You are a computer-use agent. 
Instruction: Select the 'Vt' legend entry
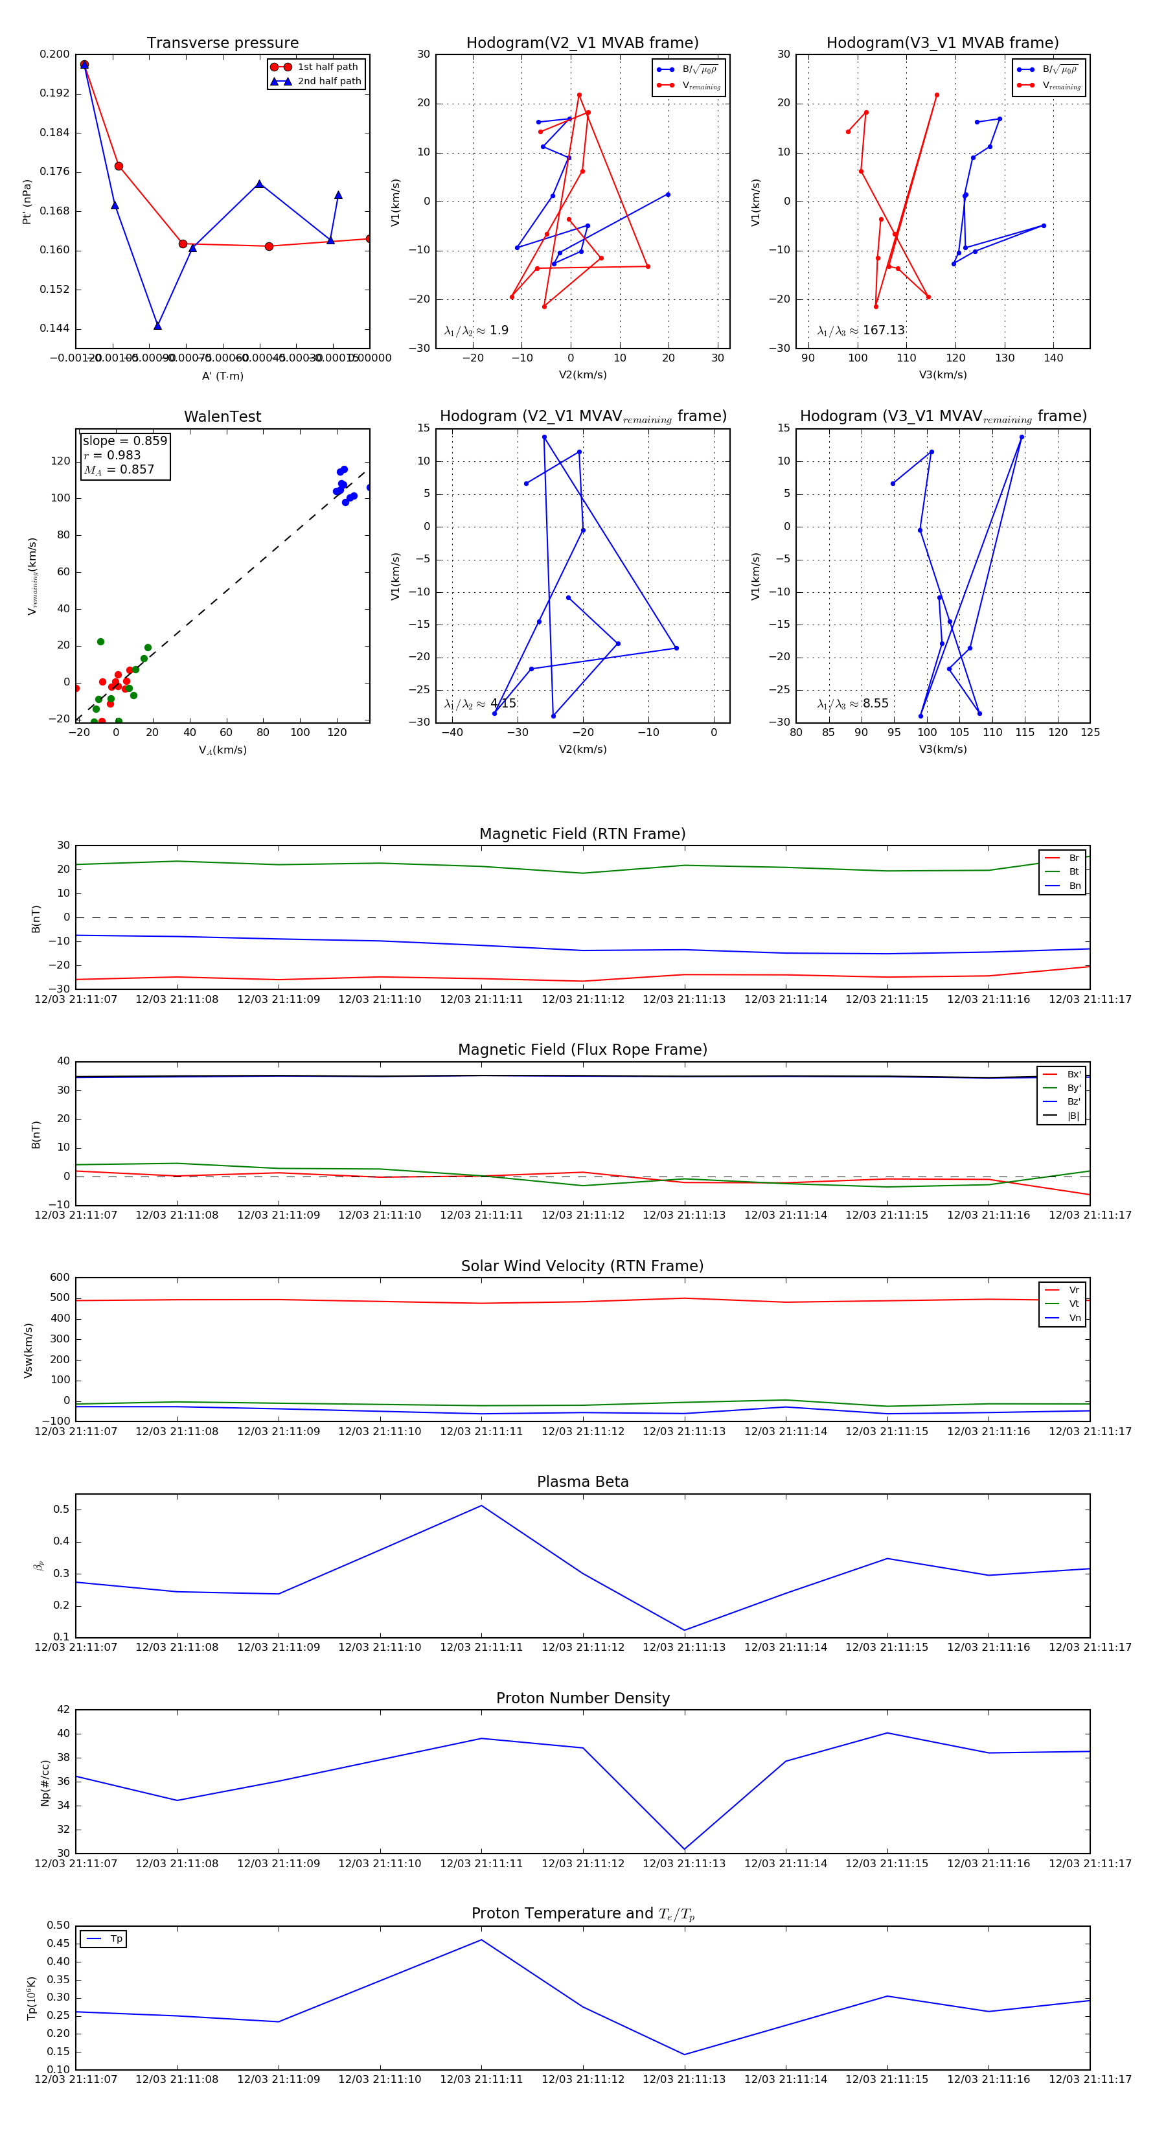tap(1062, 1304)
